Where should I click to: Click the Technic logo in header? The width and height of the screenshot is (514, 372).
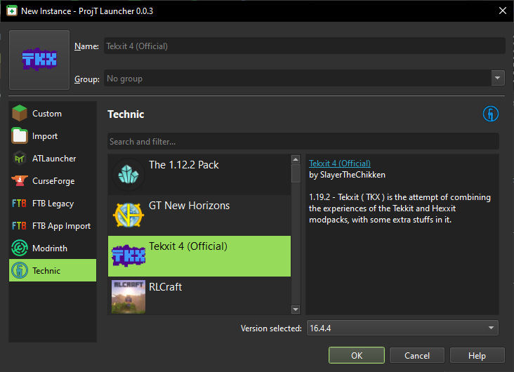[490, 114]
